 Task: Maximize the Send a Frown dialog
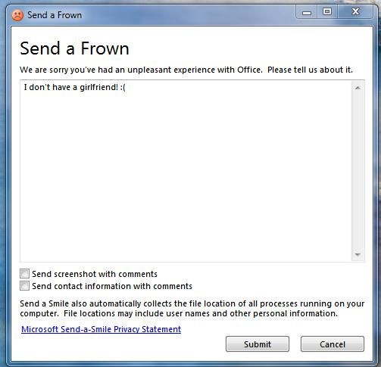click(327, 12)
